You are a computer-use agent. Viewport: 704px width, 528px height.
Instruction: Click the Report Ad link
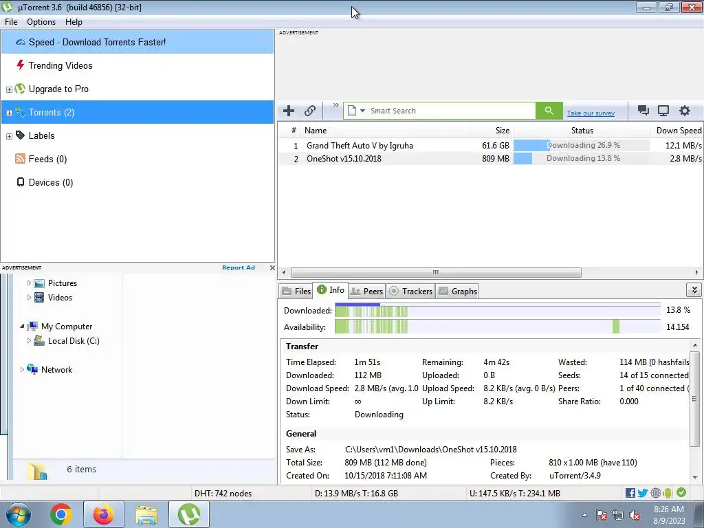(x=239, y=267)
